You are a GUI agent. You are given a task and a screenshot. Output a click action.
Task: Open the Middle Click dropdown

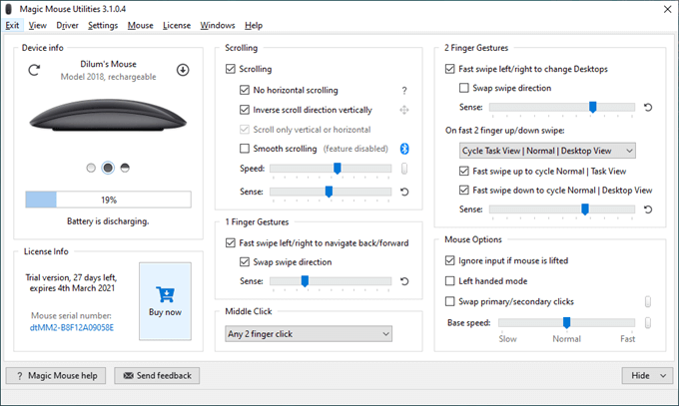point(308,333)
